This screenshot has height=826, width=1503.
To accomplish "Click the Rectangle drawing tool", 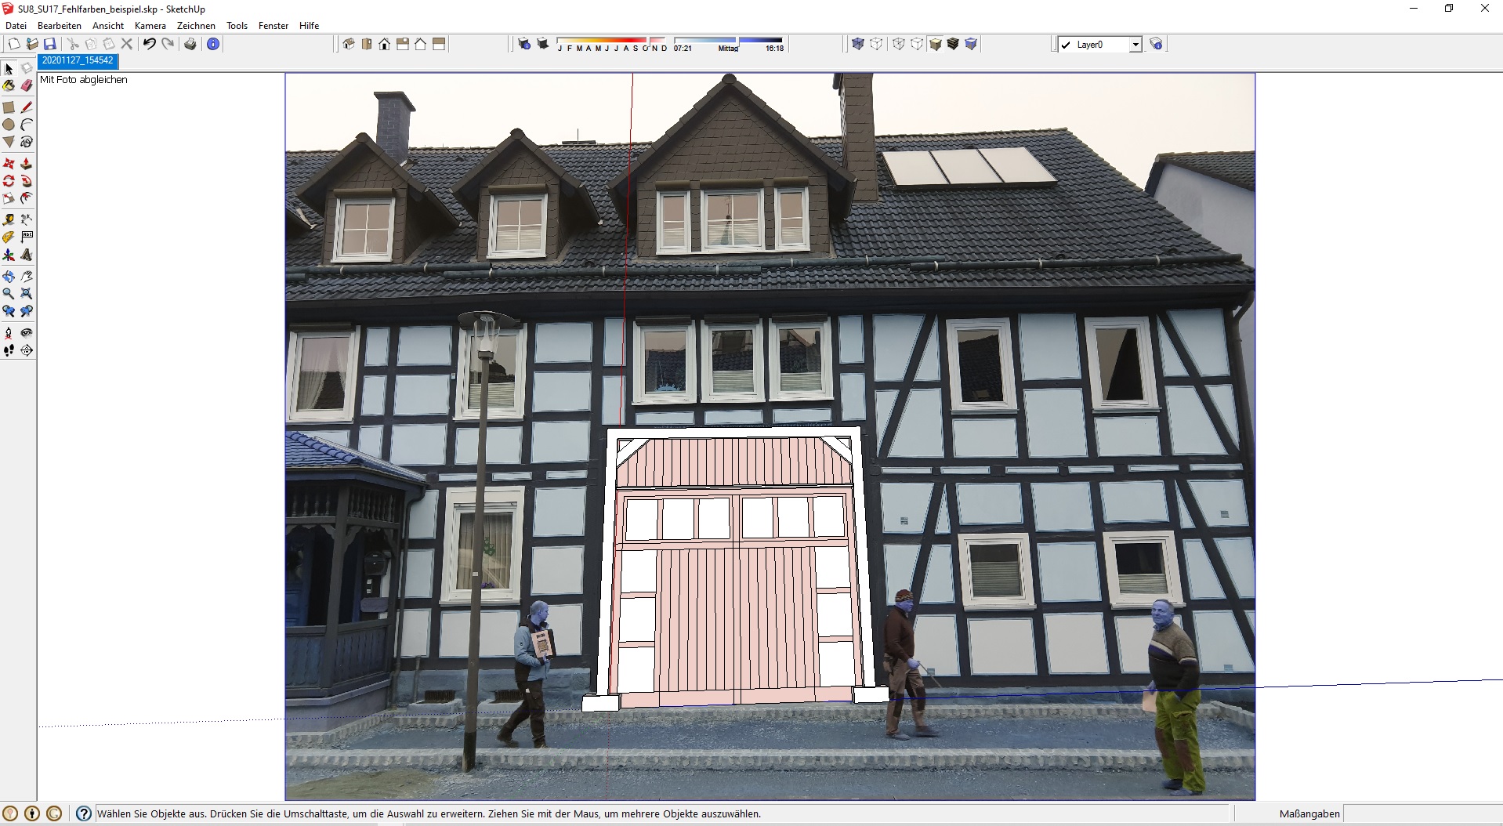I will (9, 107).
